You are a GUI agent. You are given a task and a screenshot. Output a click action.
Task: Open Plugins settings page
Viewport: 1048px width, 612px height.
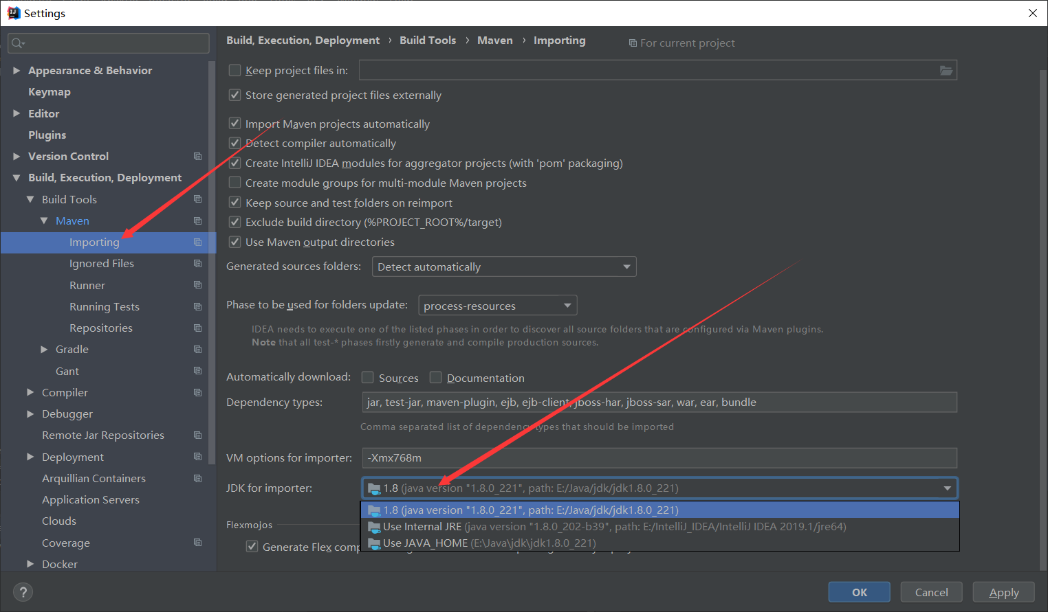pos(47,135)
